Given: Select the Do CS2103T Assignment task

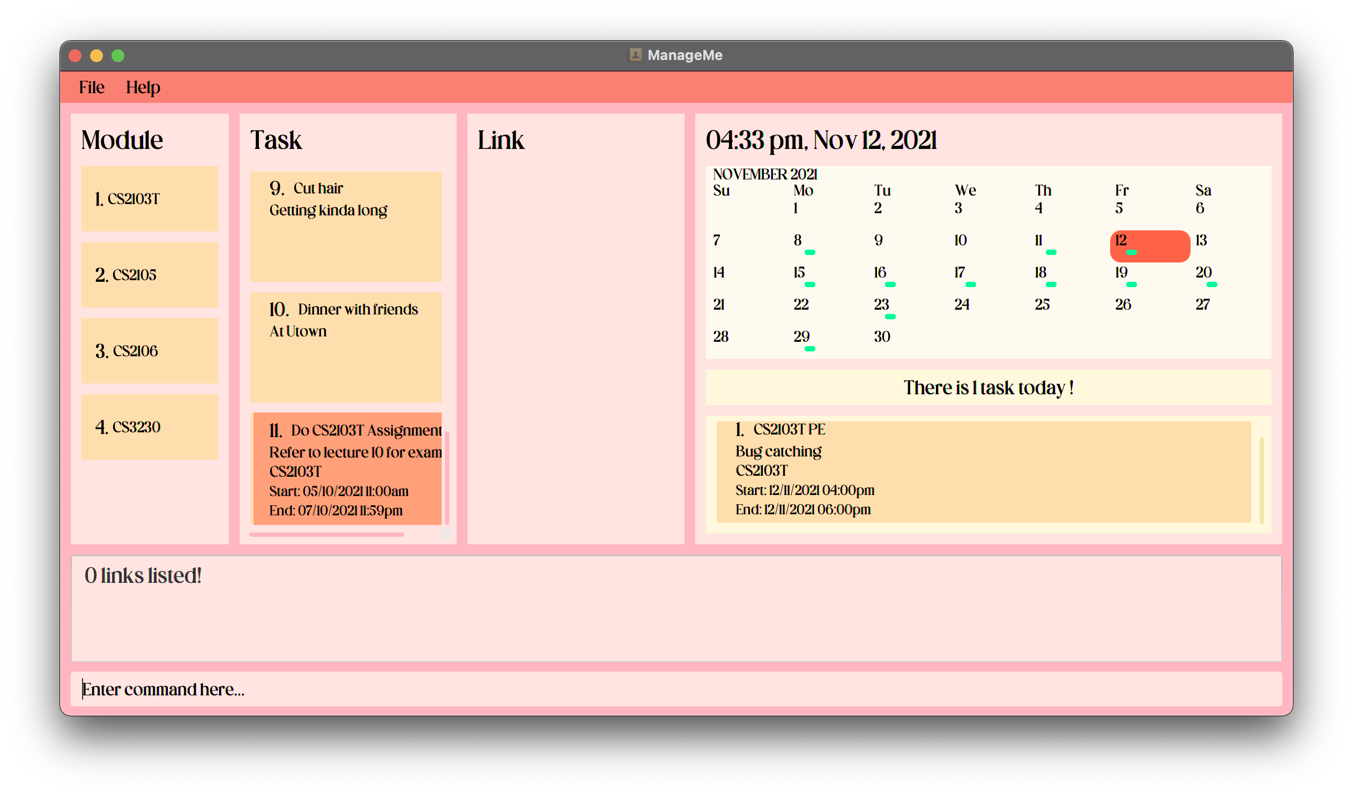Looking at the screenshot, I should [x=347, y=469].
